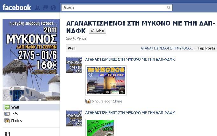This screenshot has width=217, height=136.
Task: Click the search magnifier button
Action: [169, 8]
